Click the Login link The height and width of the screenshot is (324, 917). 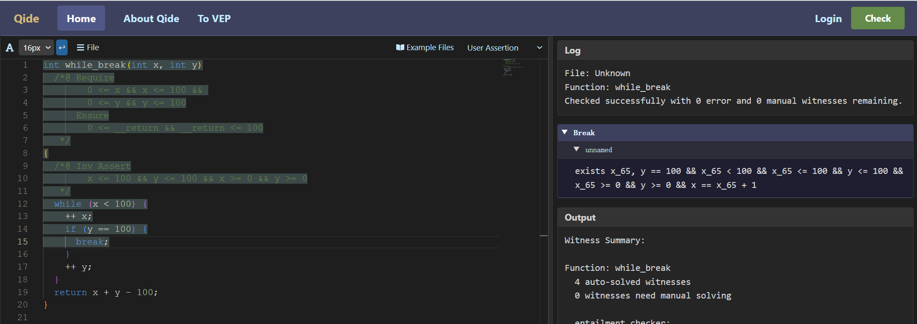coord(828,19)
